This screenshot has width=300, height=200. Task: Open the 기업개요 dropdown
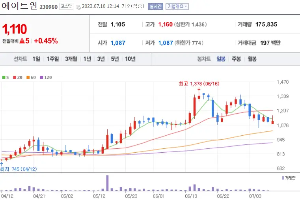click(177, 6)
